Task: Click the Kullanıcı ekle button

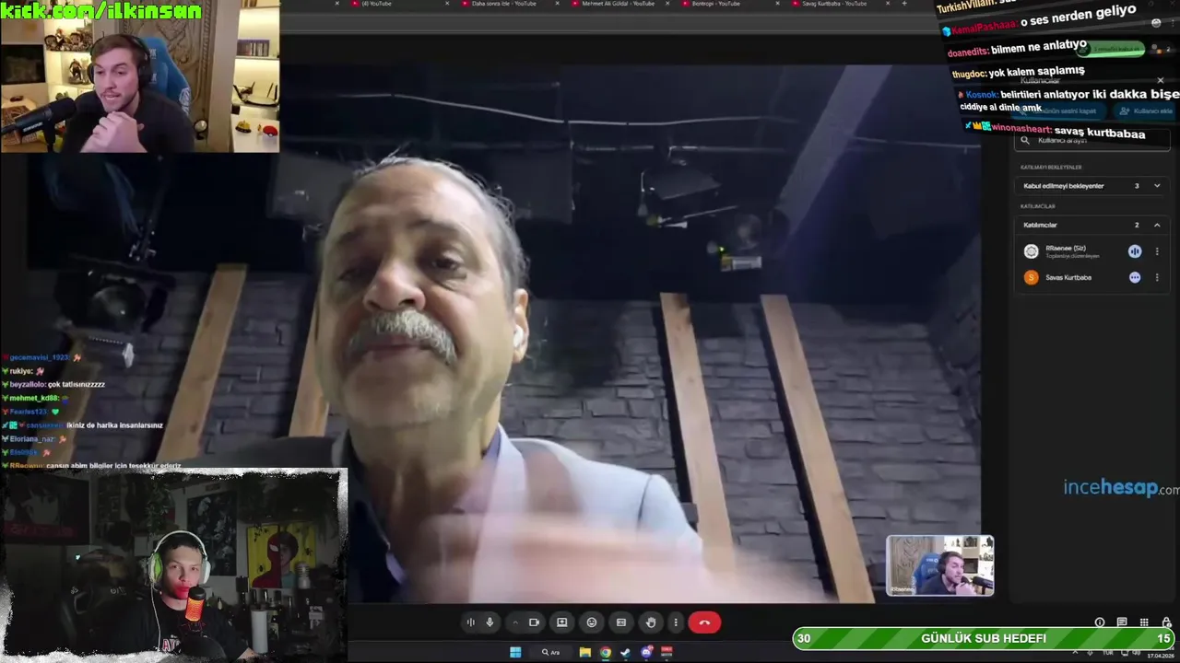Action: pyautogui.click(x=1146, y=110)
